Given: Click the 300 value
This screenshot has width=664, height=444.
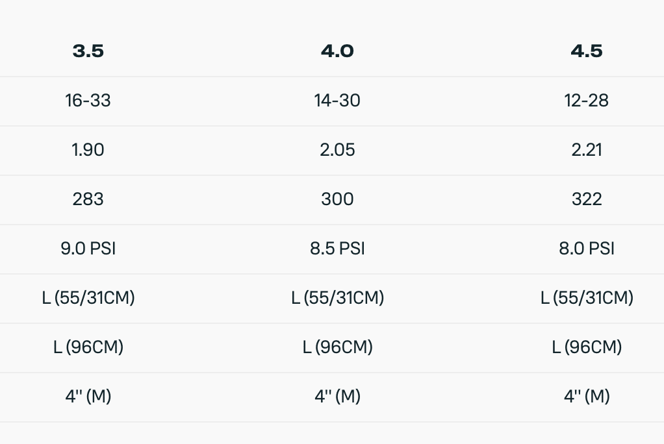Looking at the screenshot, I should (337, 199).
